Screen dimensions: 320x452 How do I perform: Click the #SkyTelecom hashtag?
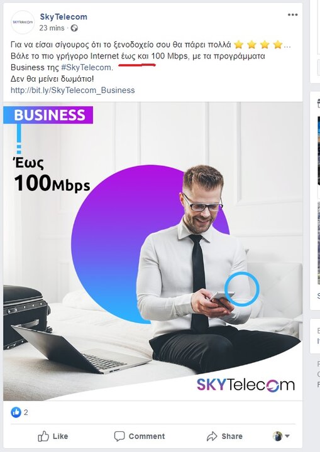[x=86, y=67]
